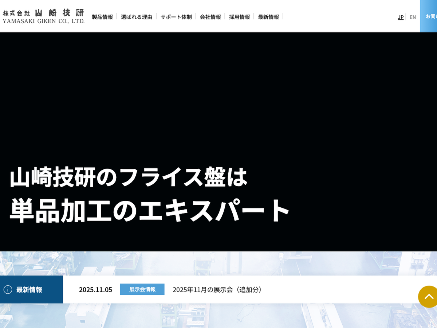Switch the language to JP
The height and width of the screenshot is (328, 437).
tap(401, 17)
